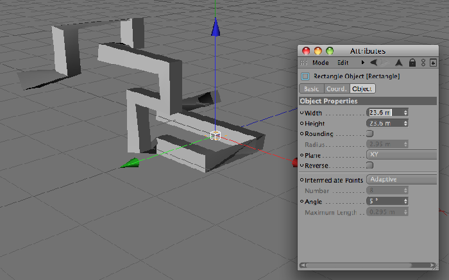449x280 pixels.
Task: Click the horizontal scrollbar in Attributes
Action: [x=368, y=265]
